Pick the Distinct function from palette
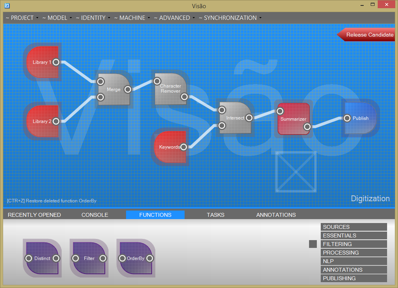398x288 pixels. click(43, 258)
